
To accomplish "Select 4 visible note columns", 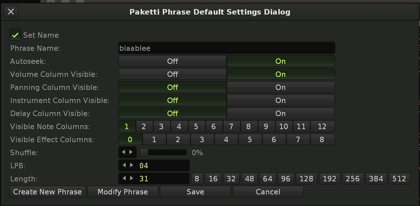I will click(179, 127).
